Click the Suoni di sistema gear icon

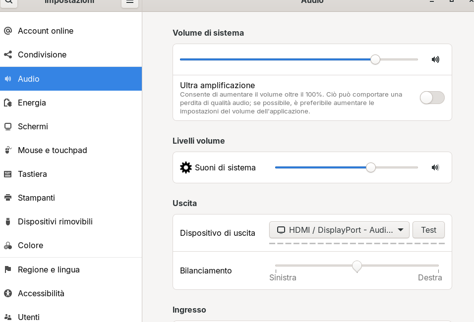[185, 167]
